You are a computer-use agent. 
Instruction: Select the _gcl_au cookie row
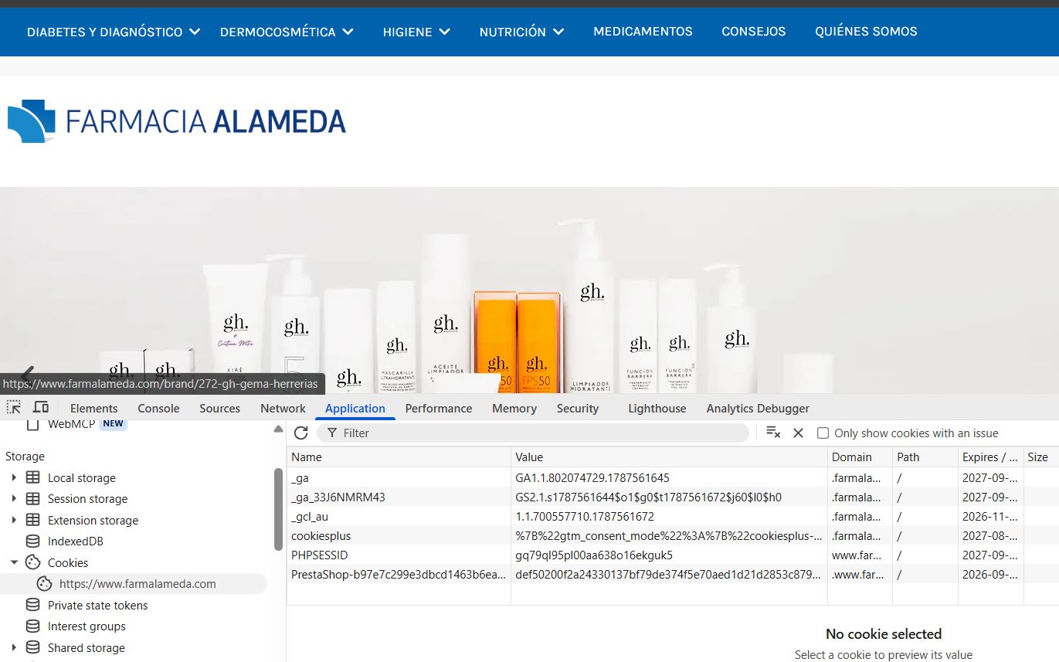click(x=673, y=517)
